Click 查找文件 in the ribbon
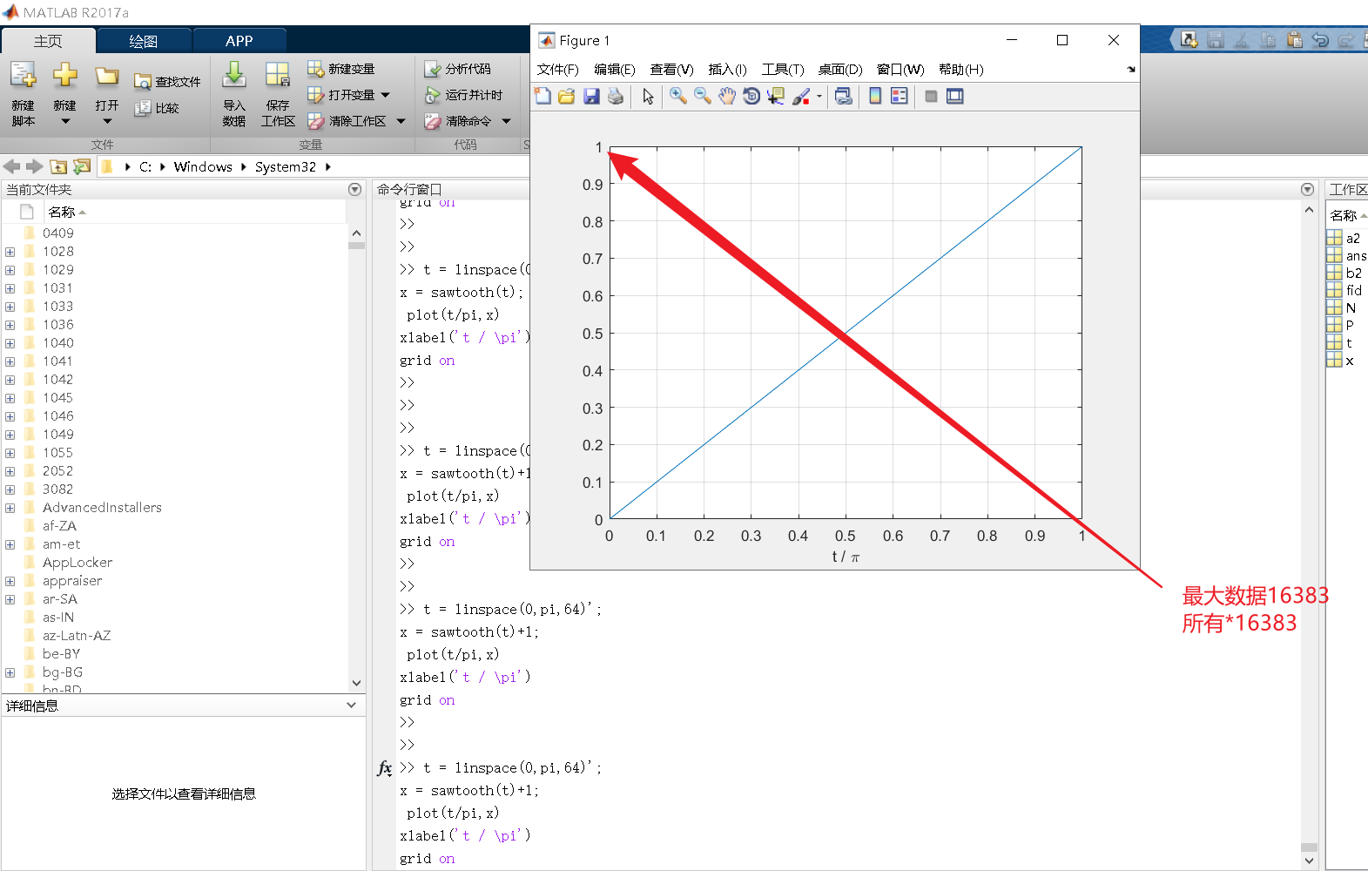Screen dimensions: 1368x871 point(168,82)
